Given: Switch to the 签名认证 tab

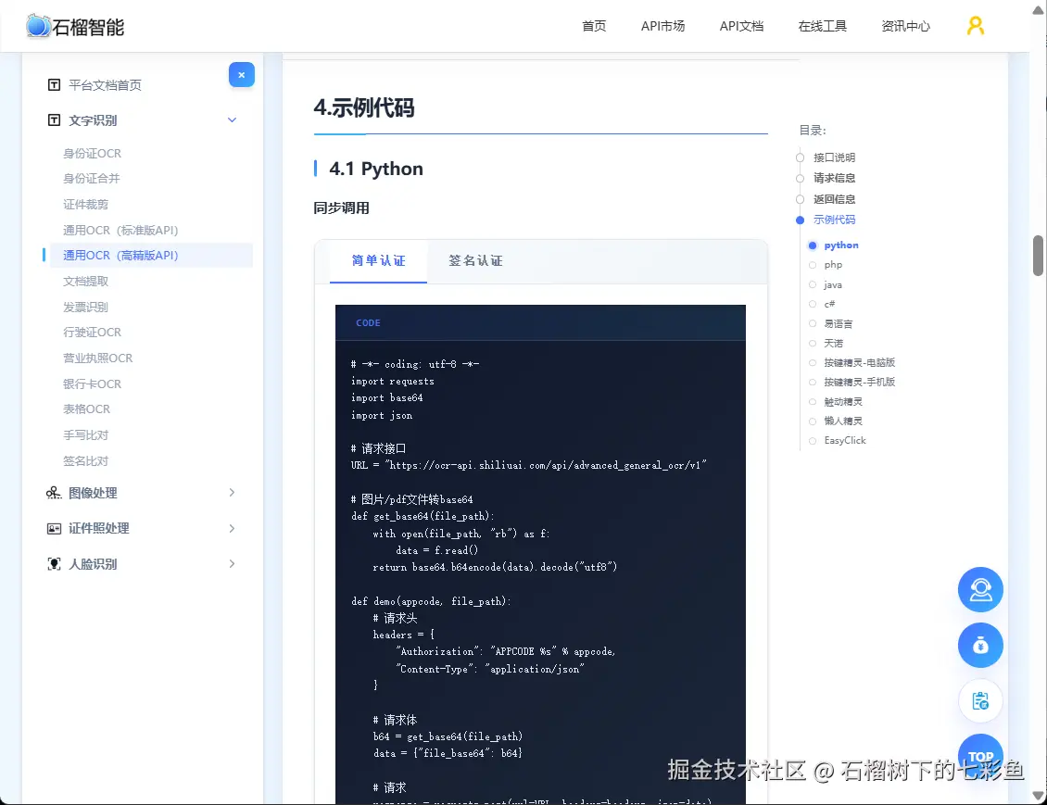Looking at the screenshot, I should (x=475, y=261).
